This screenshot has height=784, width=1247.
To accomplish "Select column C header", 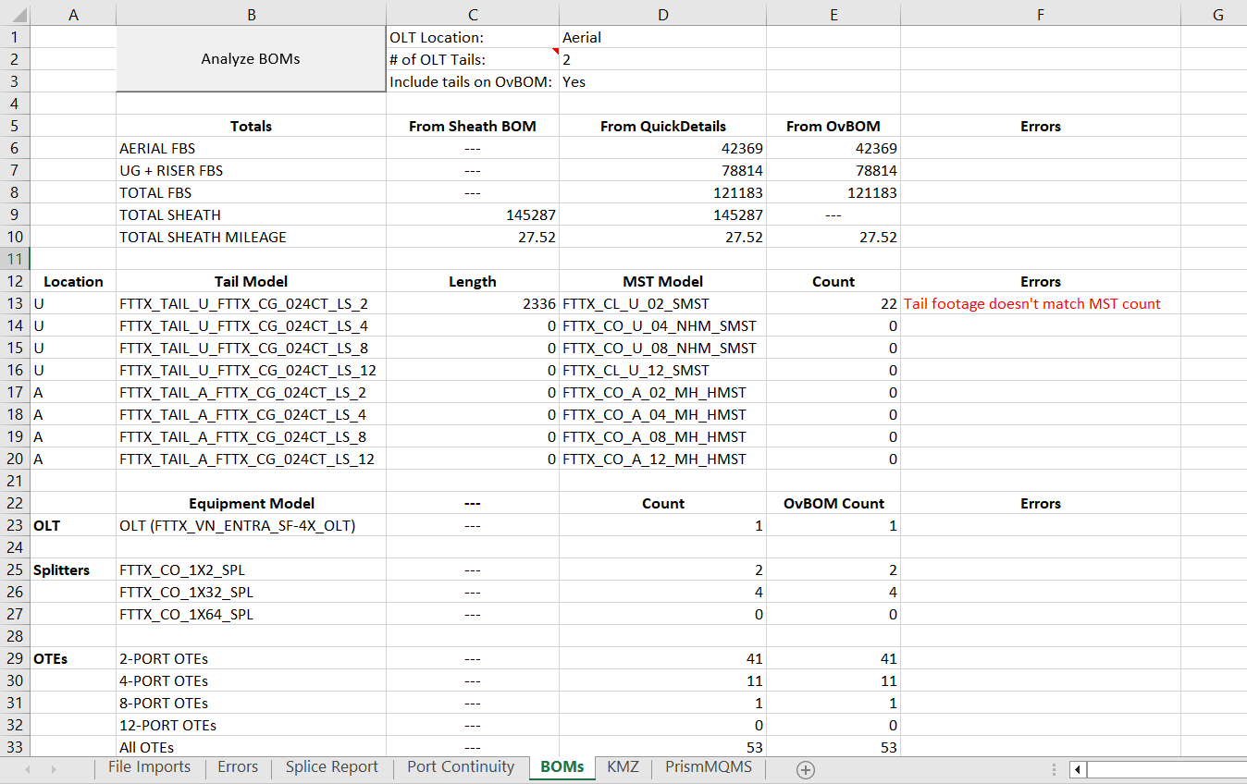I will click(x=473, y=14).
